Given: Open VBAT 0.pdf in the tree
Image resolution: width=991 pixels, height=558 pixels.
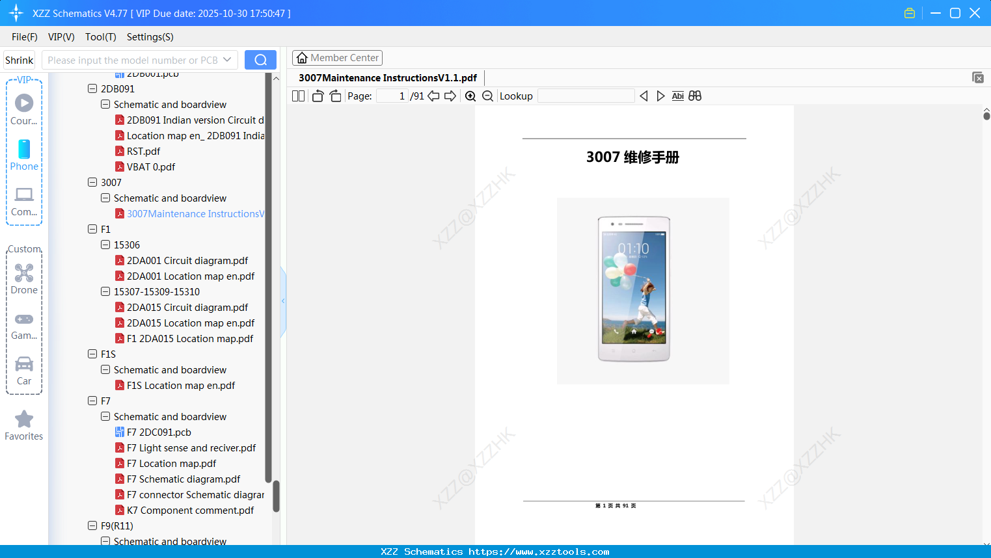Looking at the screenshot, I should (x=151, y=166).
